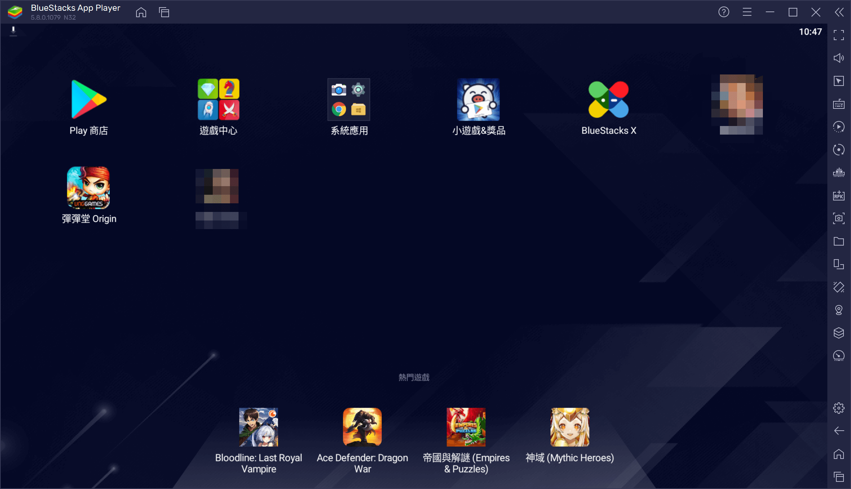
Task: Click the Install APK icon
Action: coord(839,195)
